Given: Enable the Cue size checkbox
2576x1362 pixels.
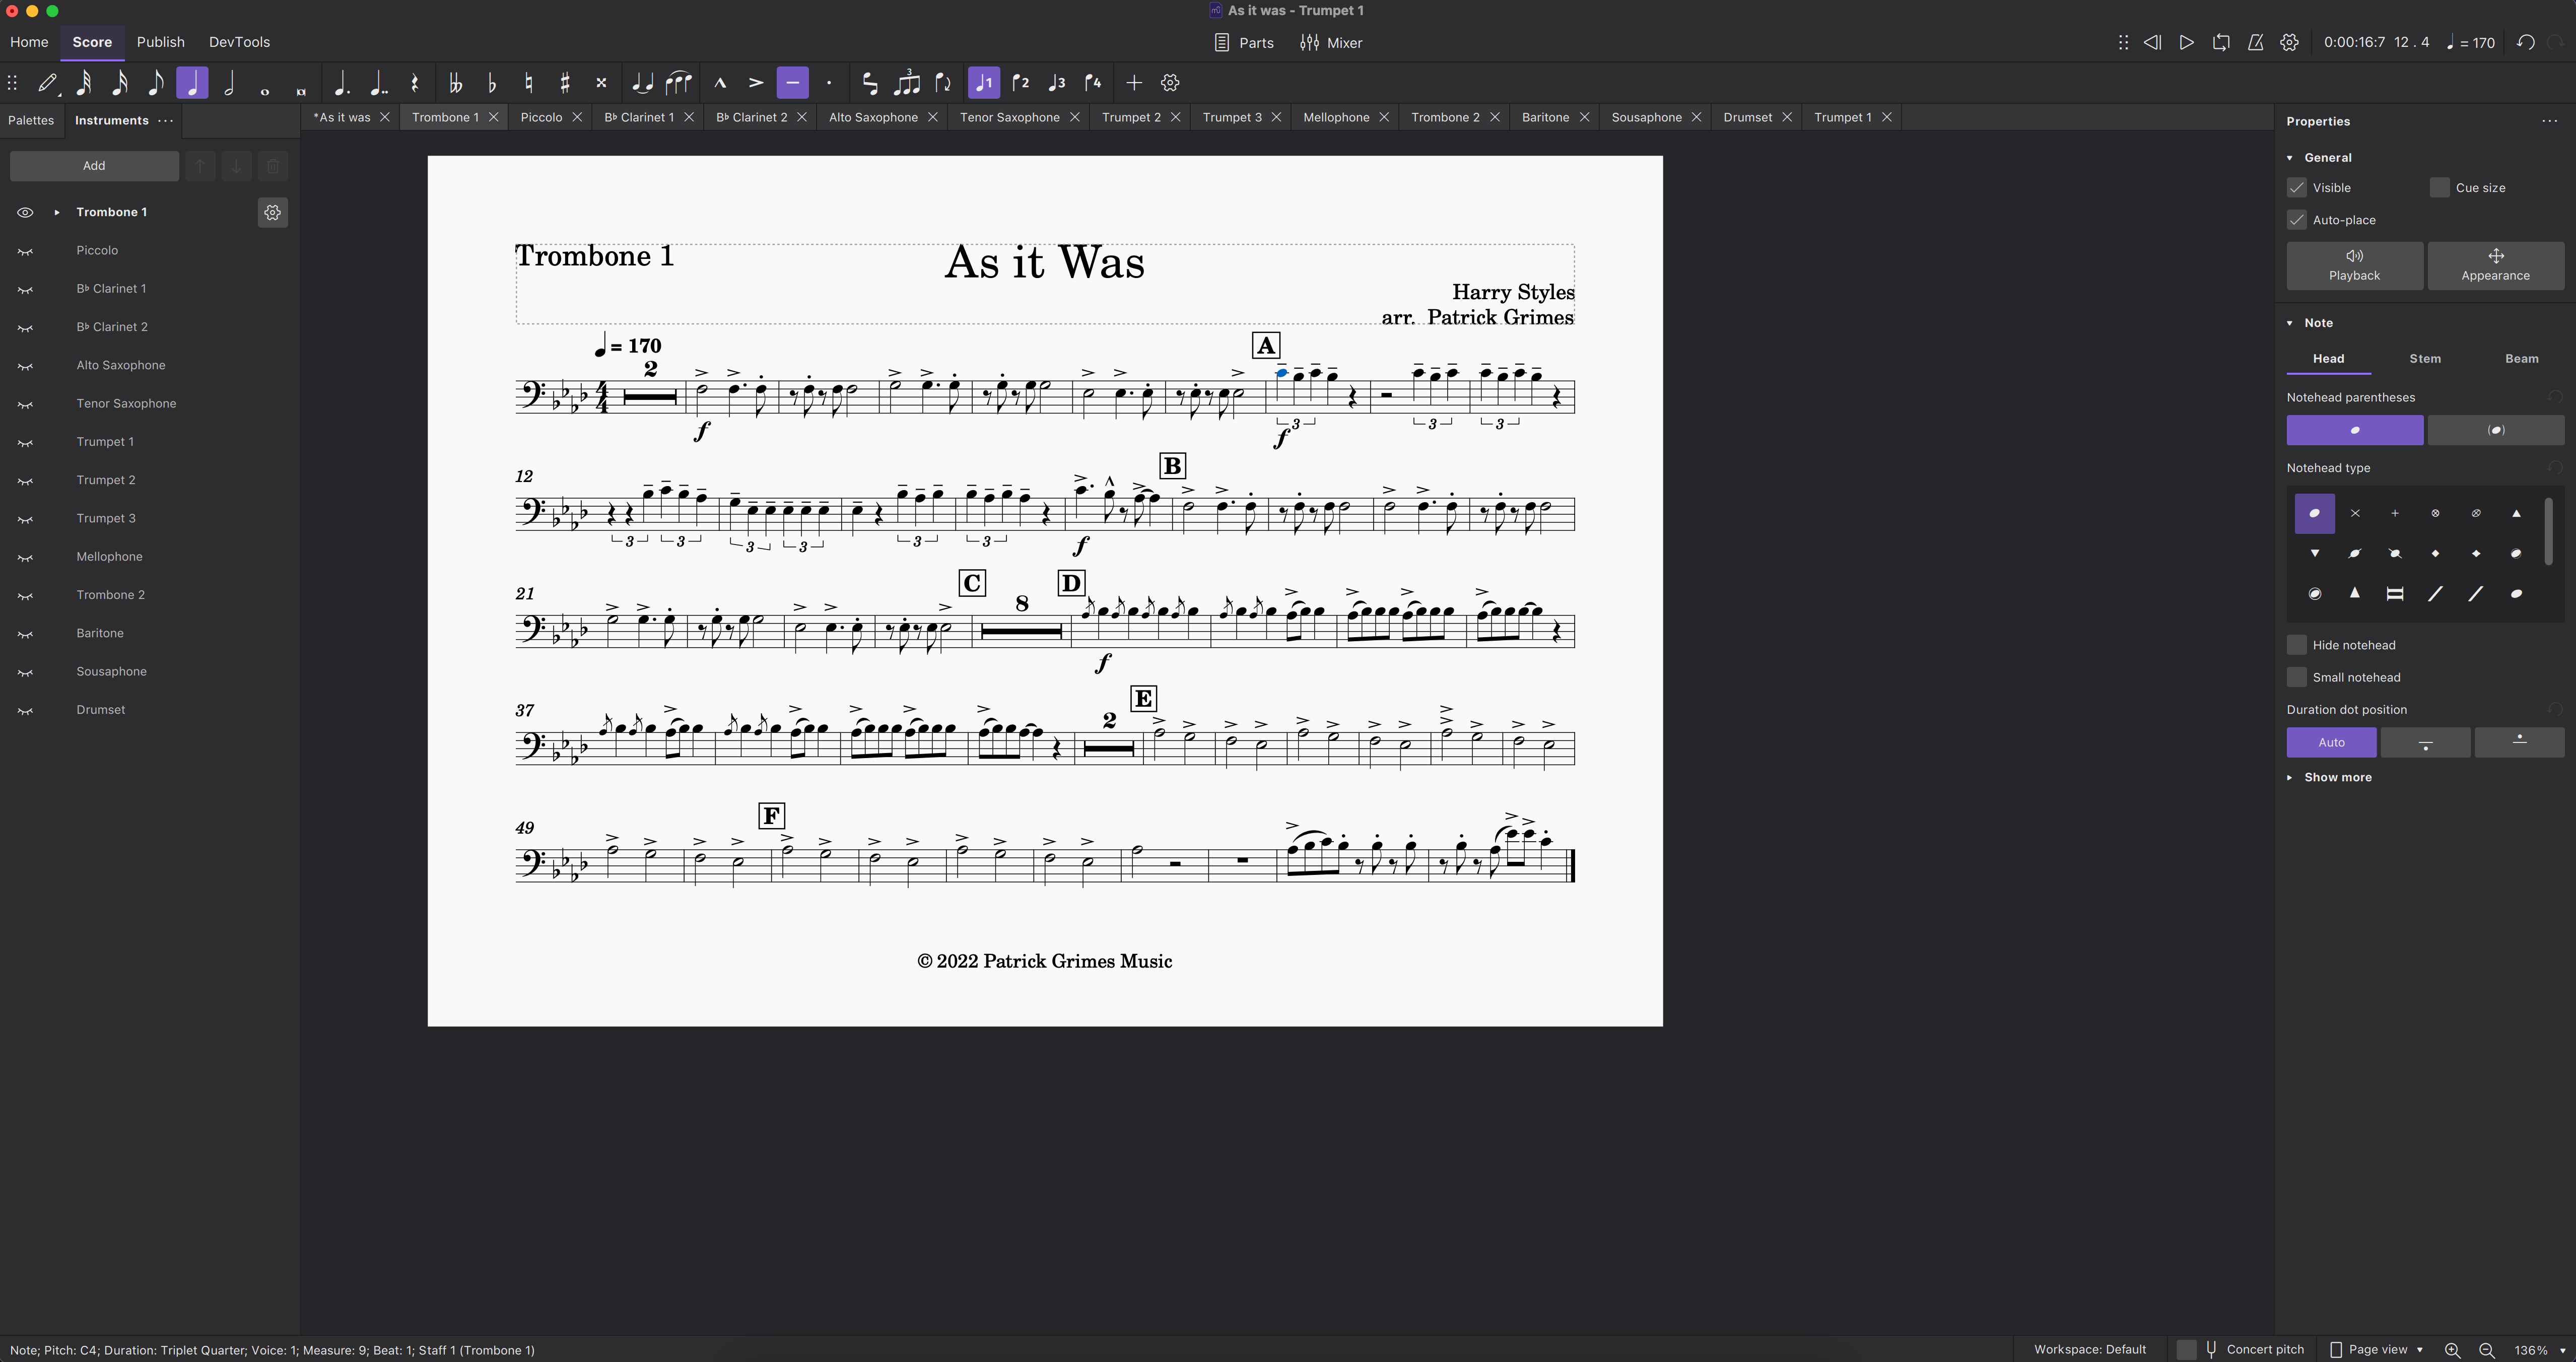Looking at the screenshot, I should tap(2440, 187).
